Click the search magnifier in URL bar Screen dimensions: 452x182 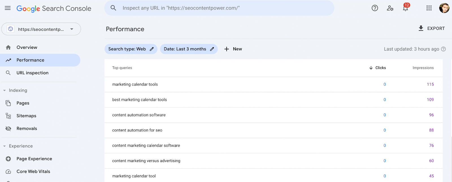pyautogui.click(x=113, y=8)
